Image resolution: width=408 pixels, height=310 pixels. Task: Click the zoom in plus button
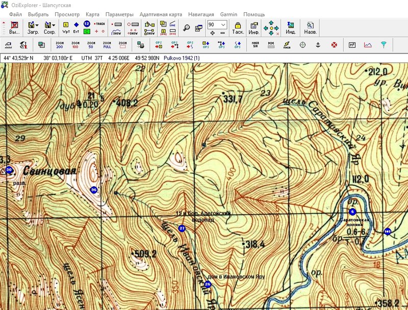click(x=212, y=33)
